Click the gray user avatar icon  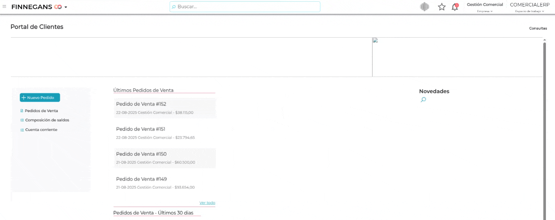[x=424, y=7]
